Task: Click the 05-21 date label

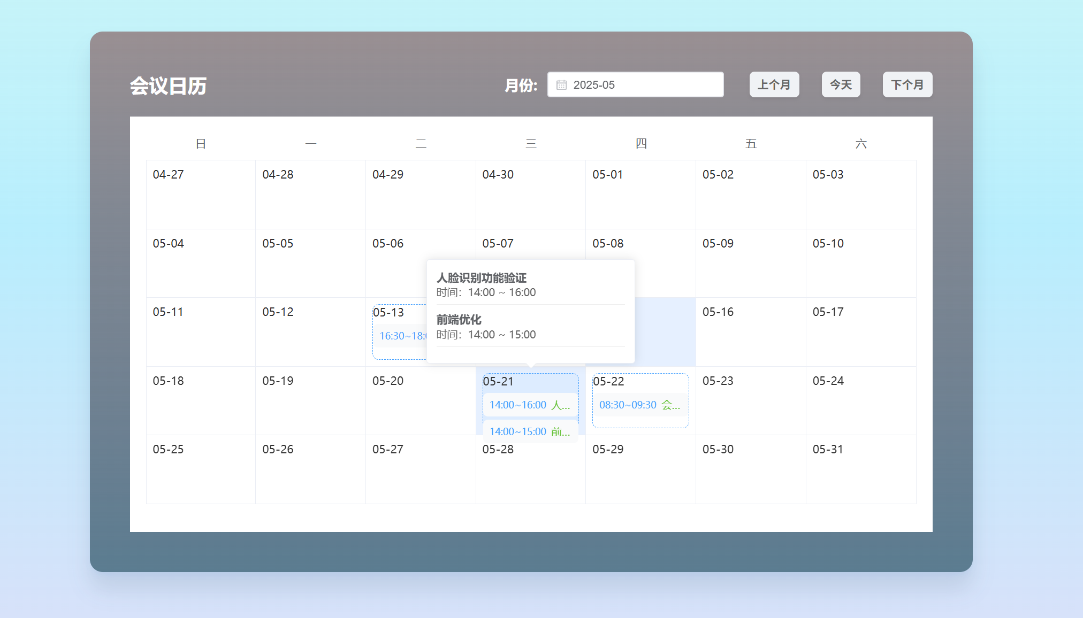Action: pyautogui.click(x=498, y=382)
